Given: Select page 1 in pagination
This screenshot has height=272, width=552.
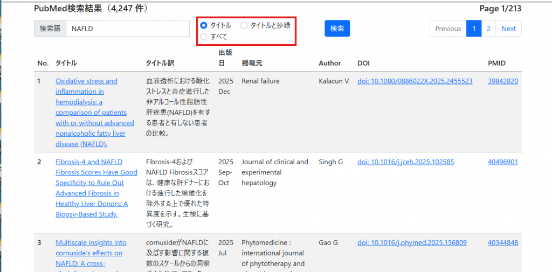Looking at the screenshot, I should click(x=474, y=29).
